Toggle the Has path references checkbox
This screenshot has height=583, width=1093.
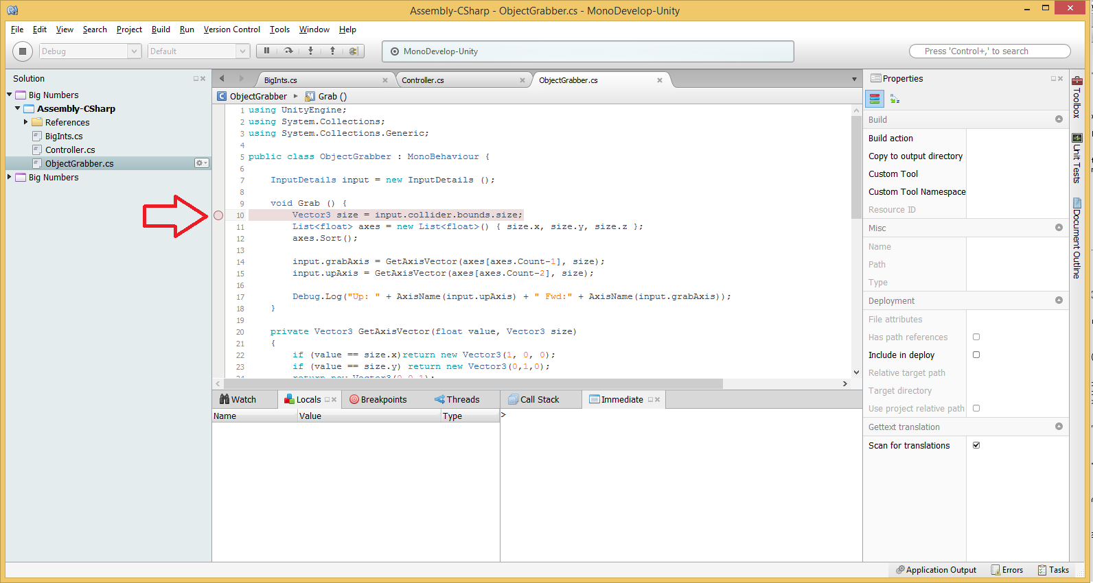tap(976, 337)
